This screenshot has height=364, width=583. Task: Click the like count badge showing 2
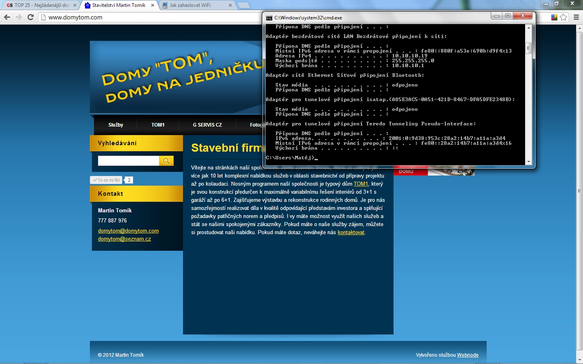click(x=129, y=180)
